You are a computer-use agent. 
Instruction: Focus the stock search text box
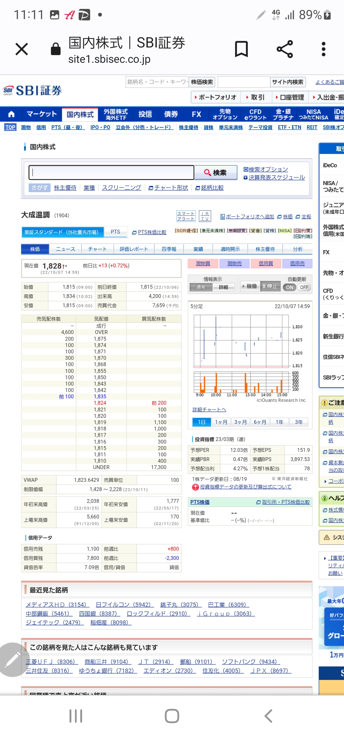(x=111, y=172)
